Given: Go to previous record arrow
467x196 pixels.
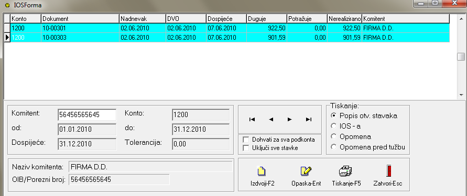Looking at the screenshot, I should point(271,119).
